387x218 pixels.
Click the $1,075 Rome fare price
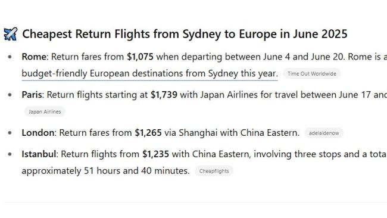click(x=140, y=57)
